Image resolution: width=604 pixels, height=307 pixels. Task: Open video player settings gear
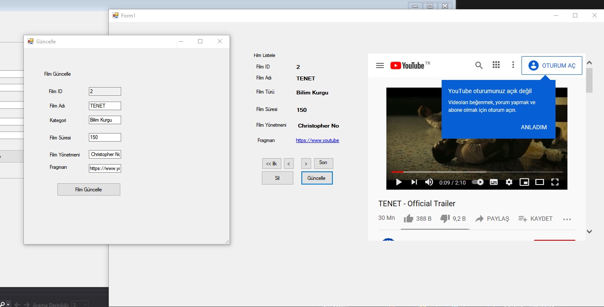click(x=509, y=182)
